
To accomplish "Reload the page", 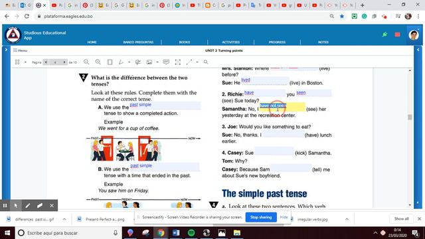I will coord(27,16).
